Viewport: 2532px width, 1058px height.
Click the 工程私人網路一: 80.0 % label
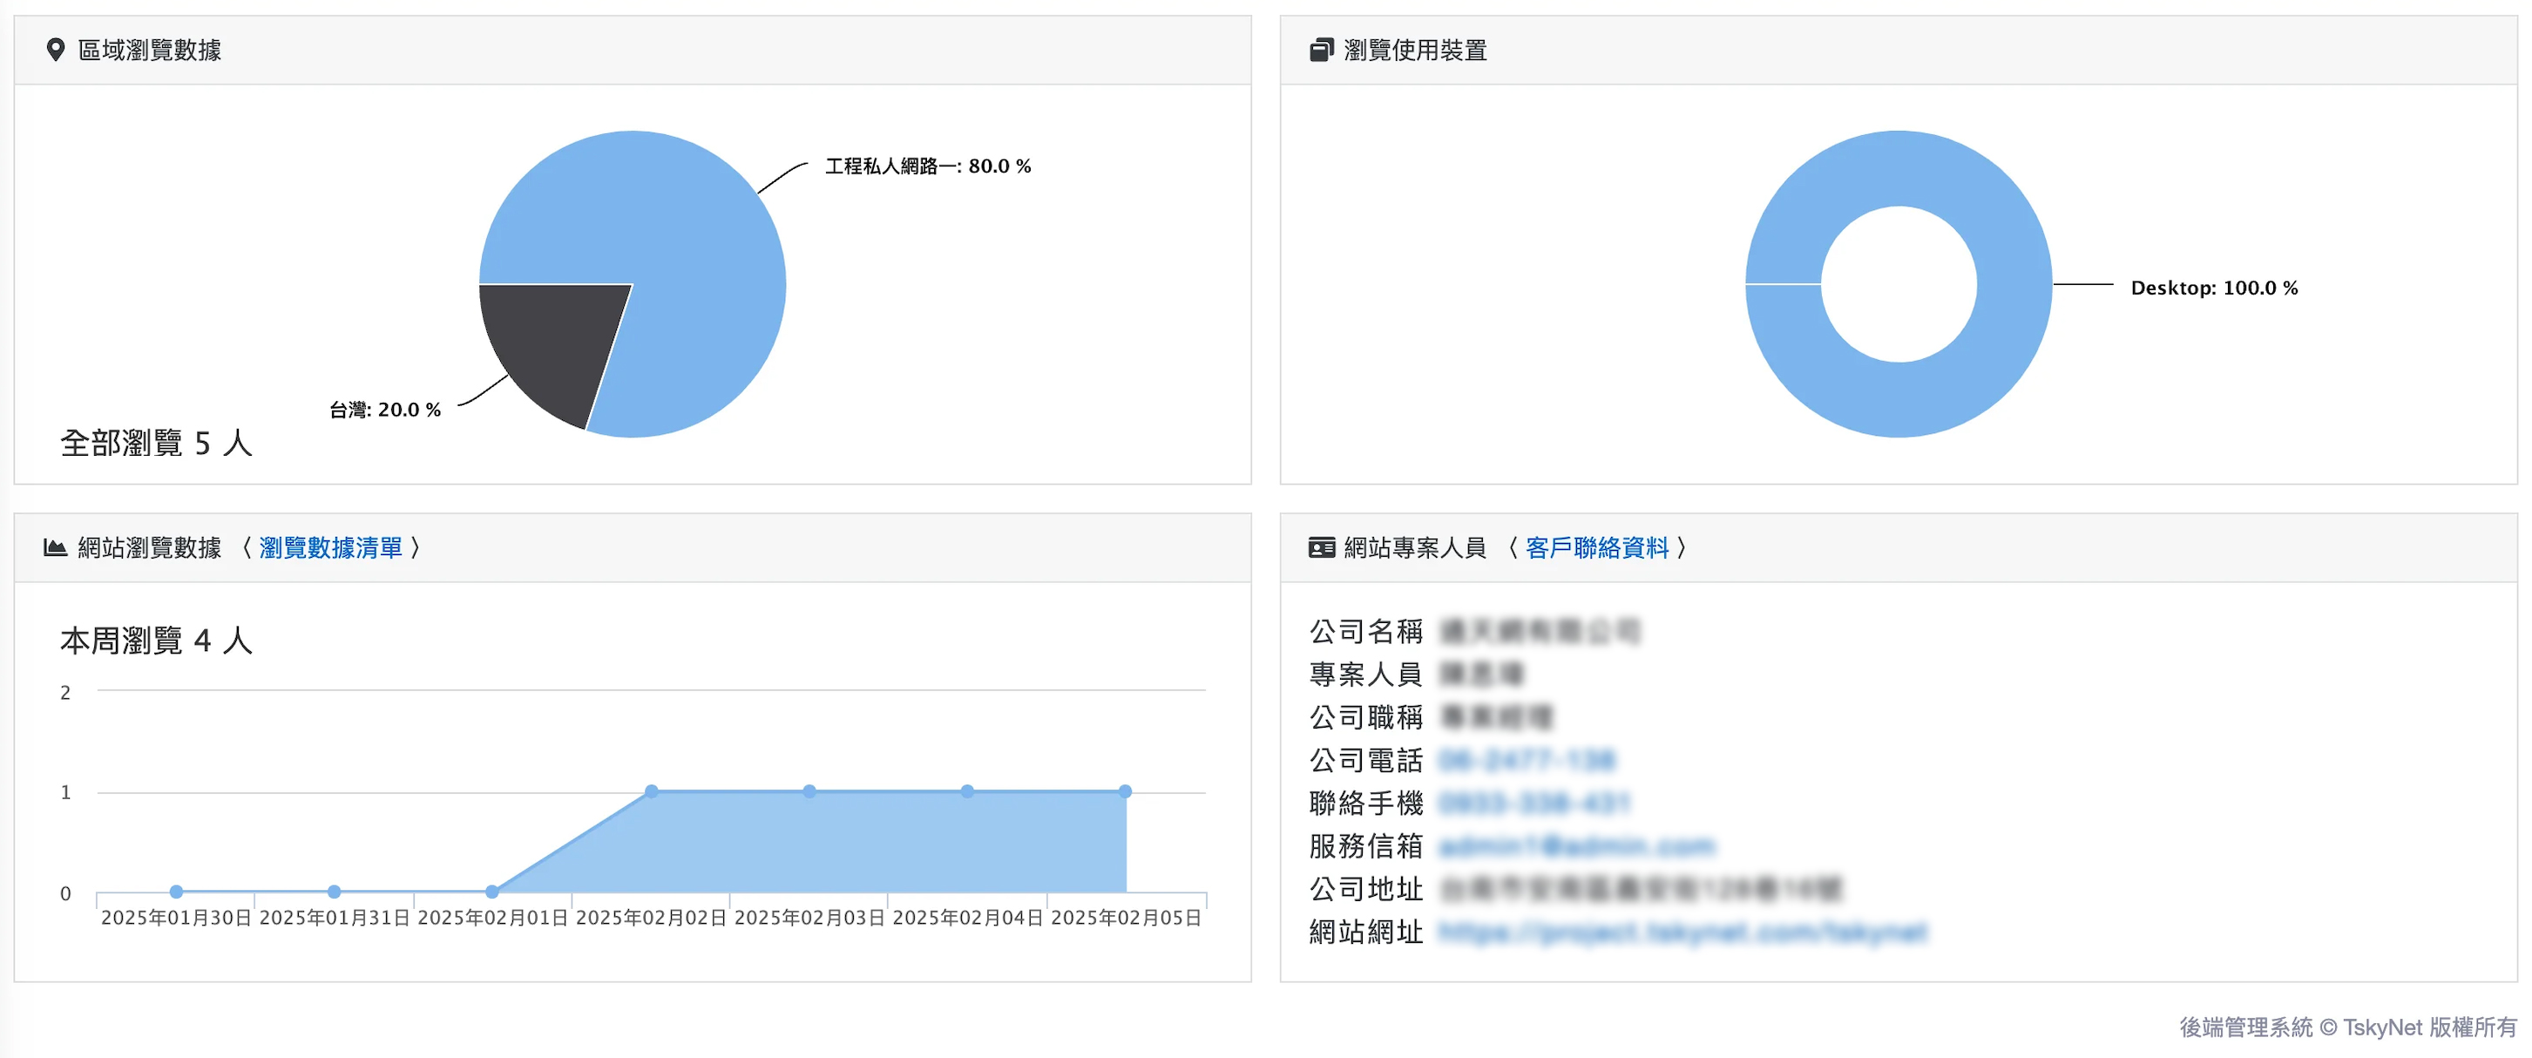[x=928, y=166]
